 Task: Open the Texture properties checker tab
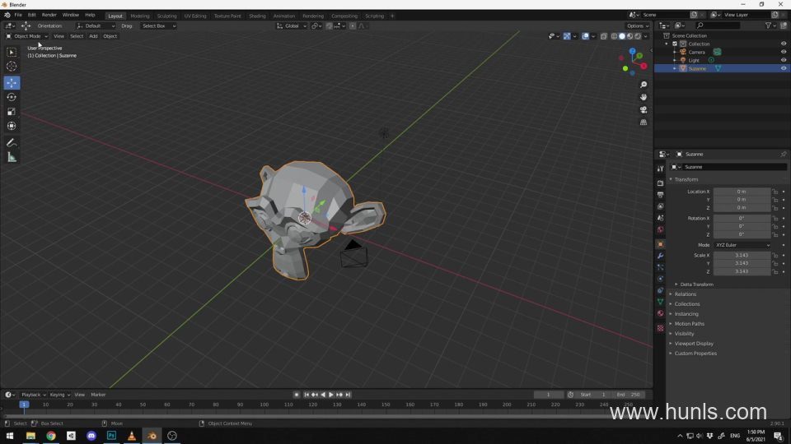point(660,328)
